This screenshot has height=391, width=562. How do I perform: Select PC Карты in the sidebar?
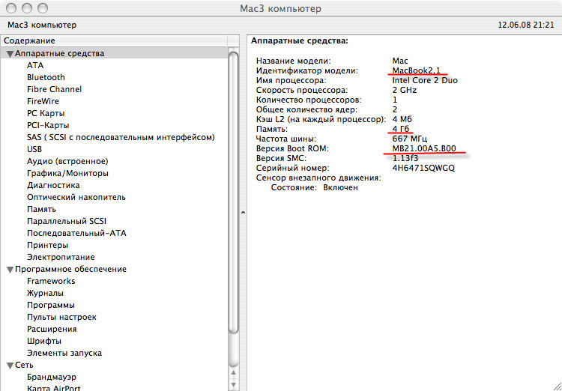(x=46, y=113)
